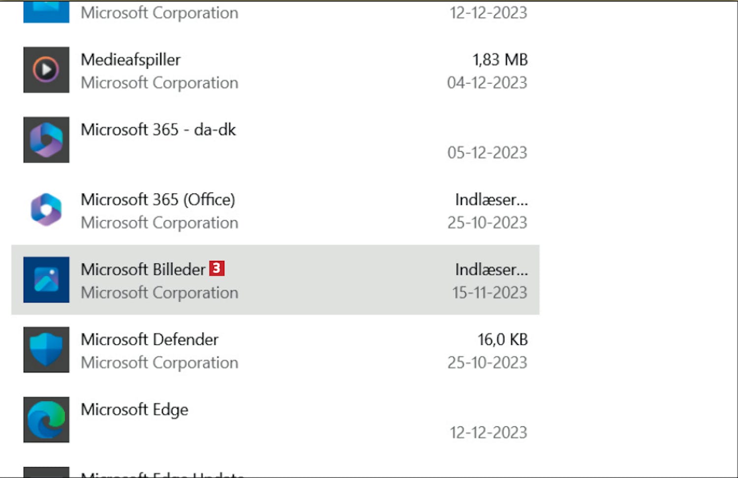Click the Microsoft 365 (Office) icon

(46, 210)
